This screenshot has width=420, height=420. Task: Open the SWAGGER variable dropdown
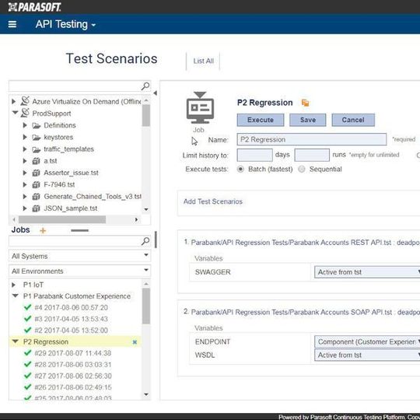pyautogui.click(x=367, y=272)
